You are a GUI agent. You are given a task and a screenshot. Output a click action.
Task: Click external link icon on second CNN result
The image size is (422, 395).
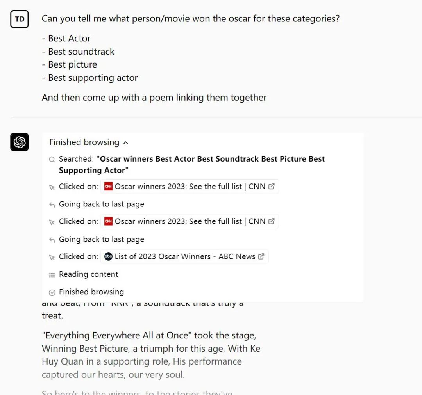click(x=271, y=221)
